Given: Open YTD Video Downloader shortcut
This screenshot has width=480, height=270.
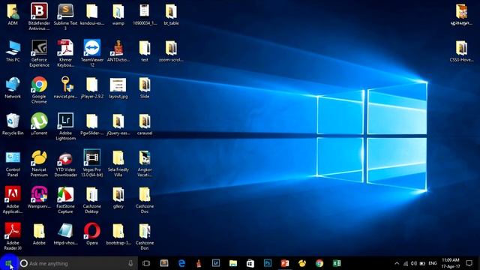Looking at the screenshot, I should click(x=65, y=163).
